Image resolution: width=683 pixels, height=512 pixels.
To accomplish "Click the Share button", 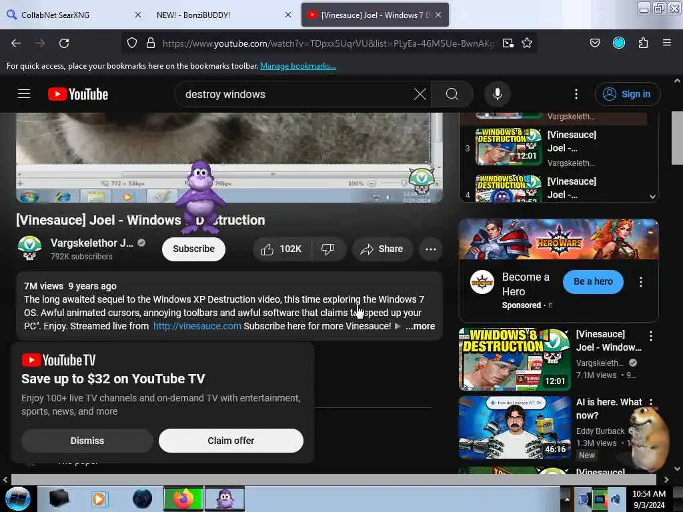I will pos(382,249).
